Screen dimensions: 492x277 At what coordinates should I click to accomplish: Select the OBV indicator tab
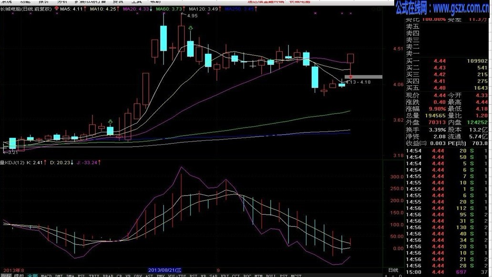pos(138,276)
